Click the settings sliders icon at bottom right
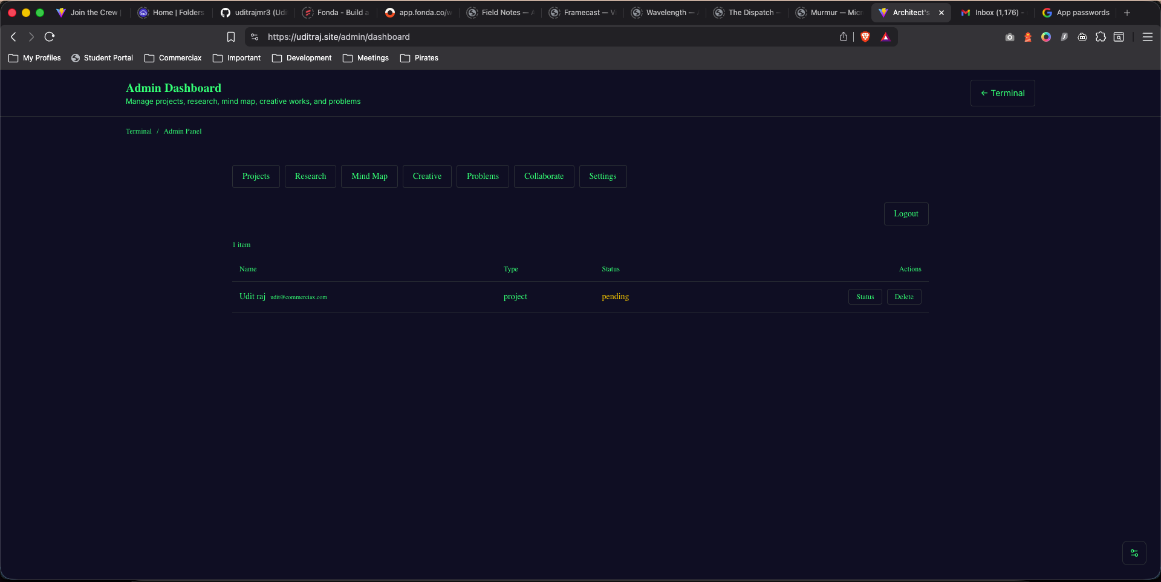The width and height of the screenshot is (1161, 582). [x=1134, y=553]
